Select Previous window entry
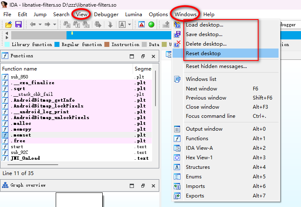 [x=225, y=98]
